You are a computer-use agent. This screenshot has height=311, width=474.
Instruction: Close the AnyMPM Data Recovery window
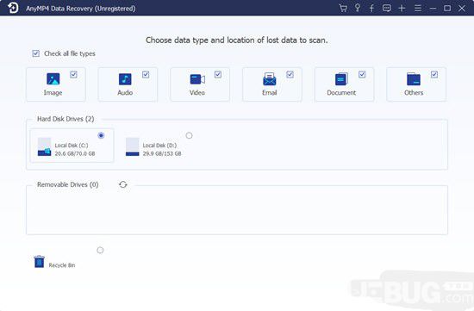(462, 8)
